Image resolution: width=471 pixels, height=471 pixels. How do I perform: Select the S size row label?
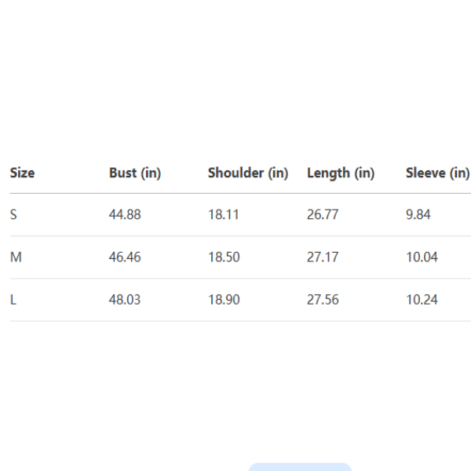coord(13,215)
